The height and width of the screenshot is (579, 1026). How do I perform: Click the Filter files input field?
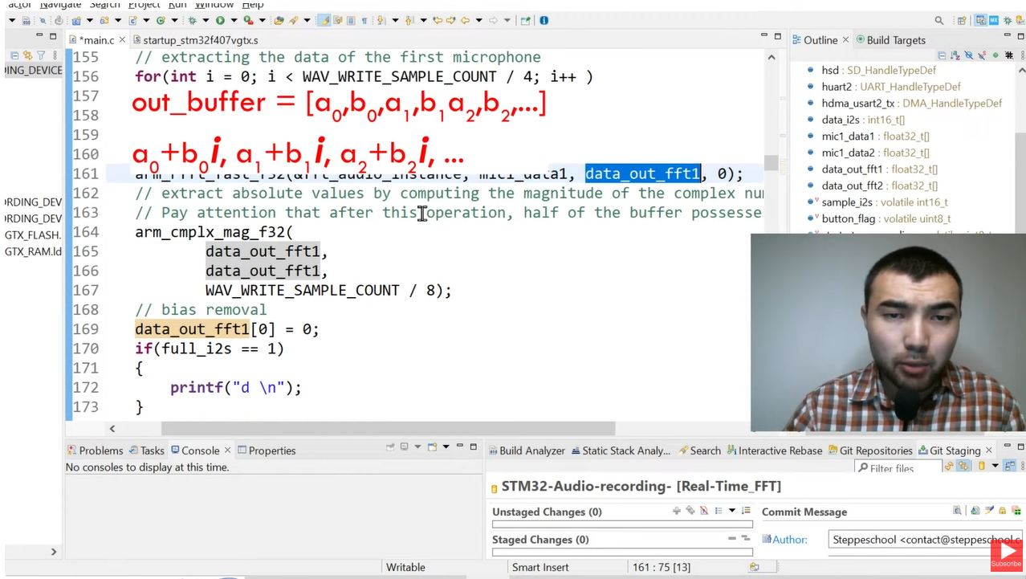(897, 468)
